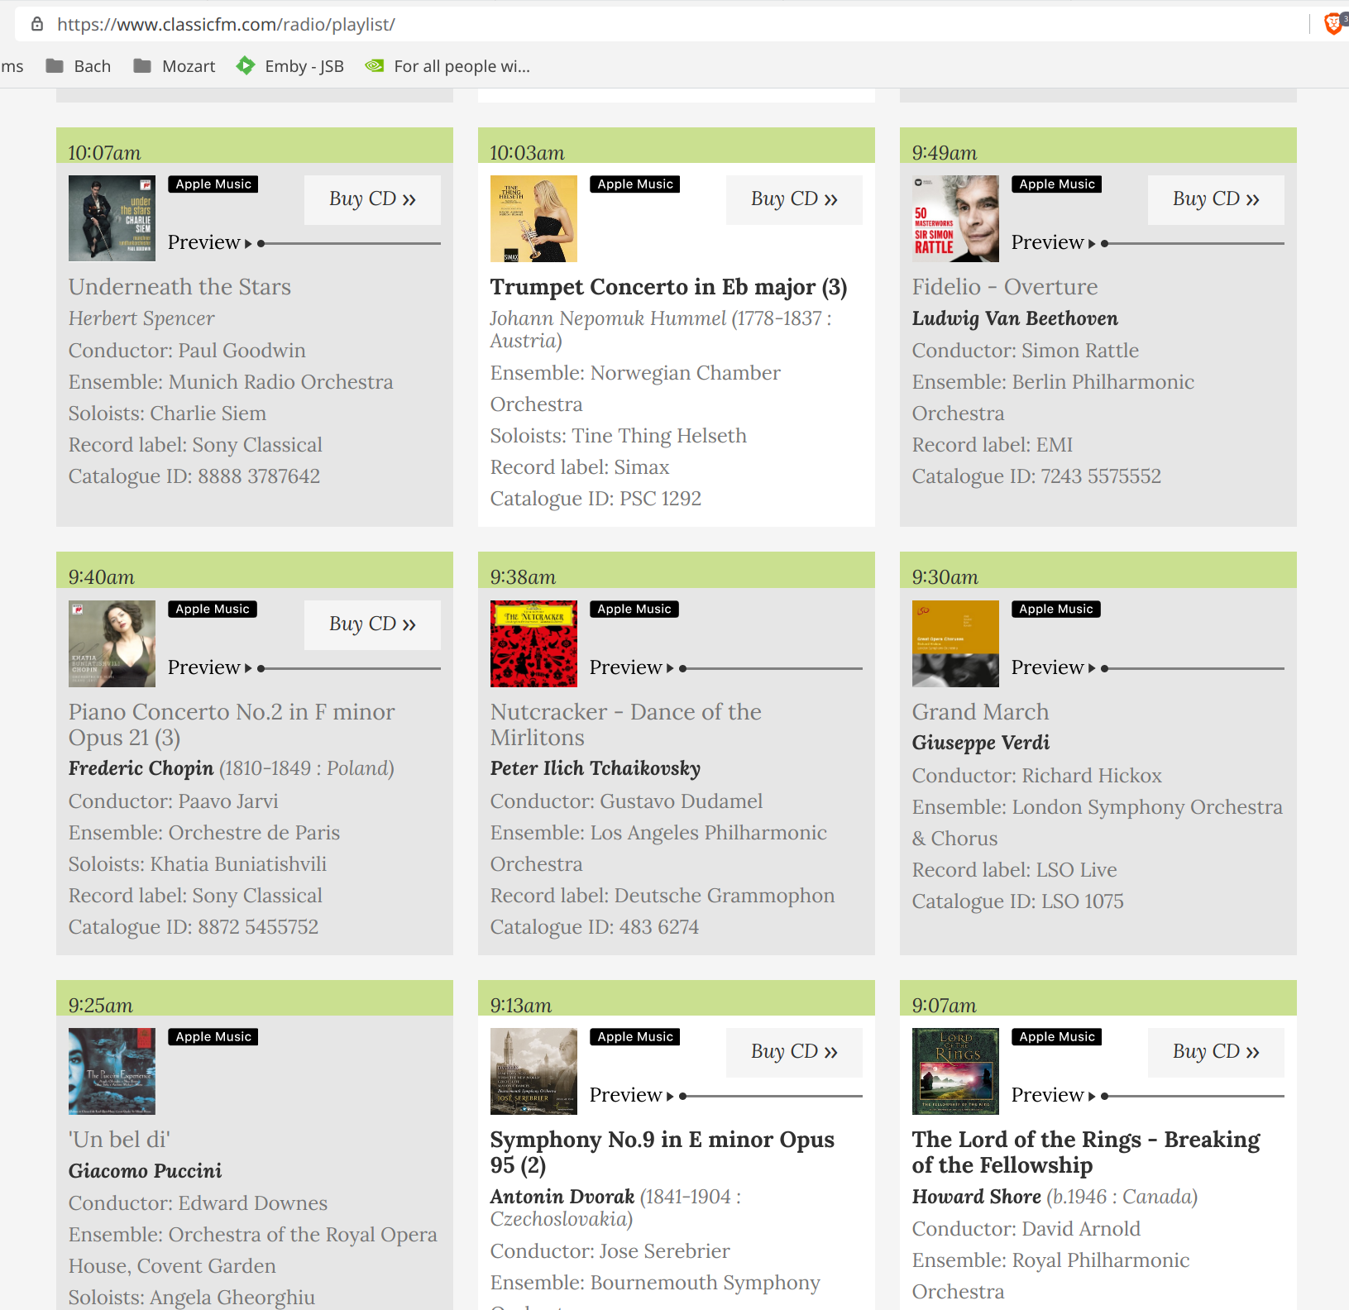
Task: Open the 'For all people wi...' bookmark
Action: pyautogui.click(x=447, y=66)
